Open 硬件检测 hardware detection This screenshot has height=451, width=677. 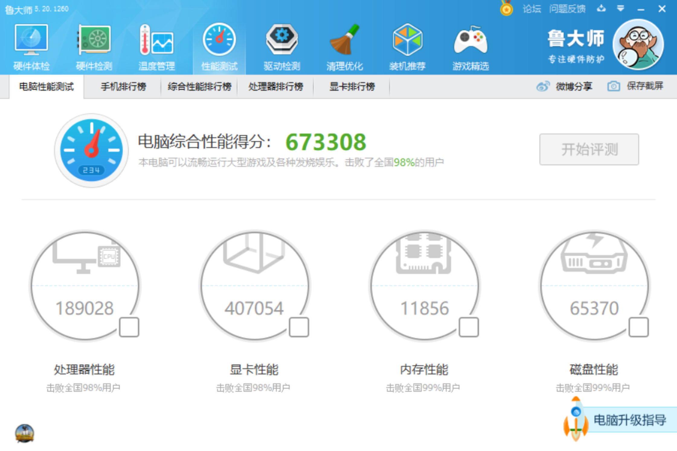[x=94, y=47]
